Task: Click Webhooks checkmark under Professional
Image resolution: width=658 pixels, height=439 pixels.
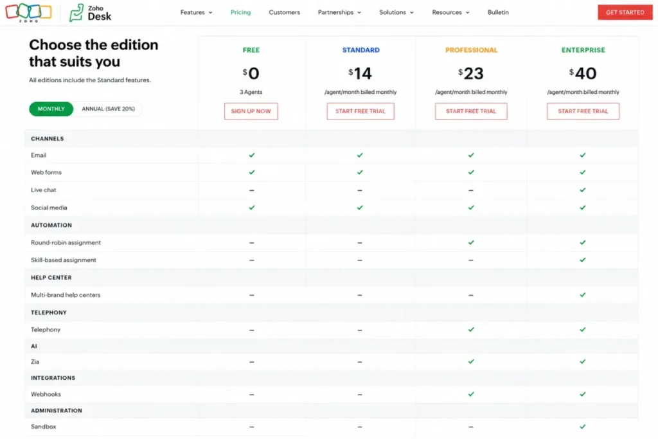Action: pos(471,395)
